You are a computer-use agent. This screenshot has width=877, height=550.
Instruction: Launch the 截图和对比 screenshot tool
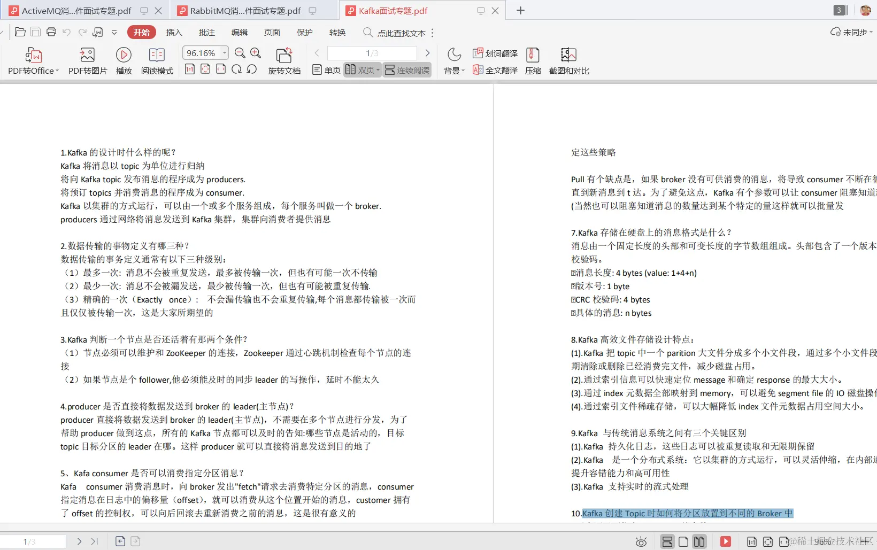pos(568,60)
